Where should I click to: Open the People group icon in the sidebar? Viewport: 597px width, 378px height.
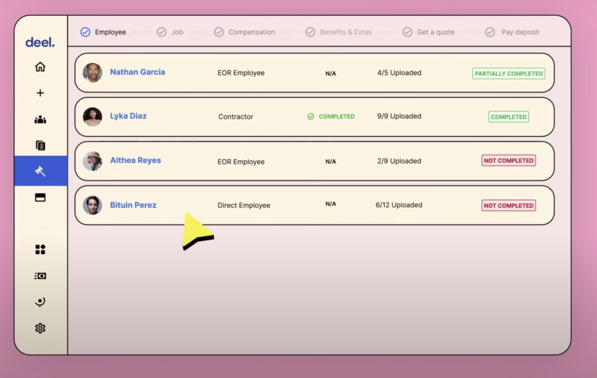40,120
